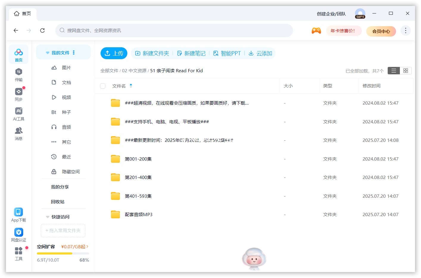
Task: Start 网盘认证 verification from sidebar
Action: pos(18,234)
